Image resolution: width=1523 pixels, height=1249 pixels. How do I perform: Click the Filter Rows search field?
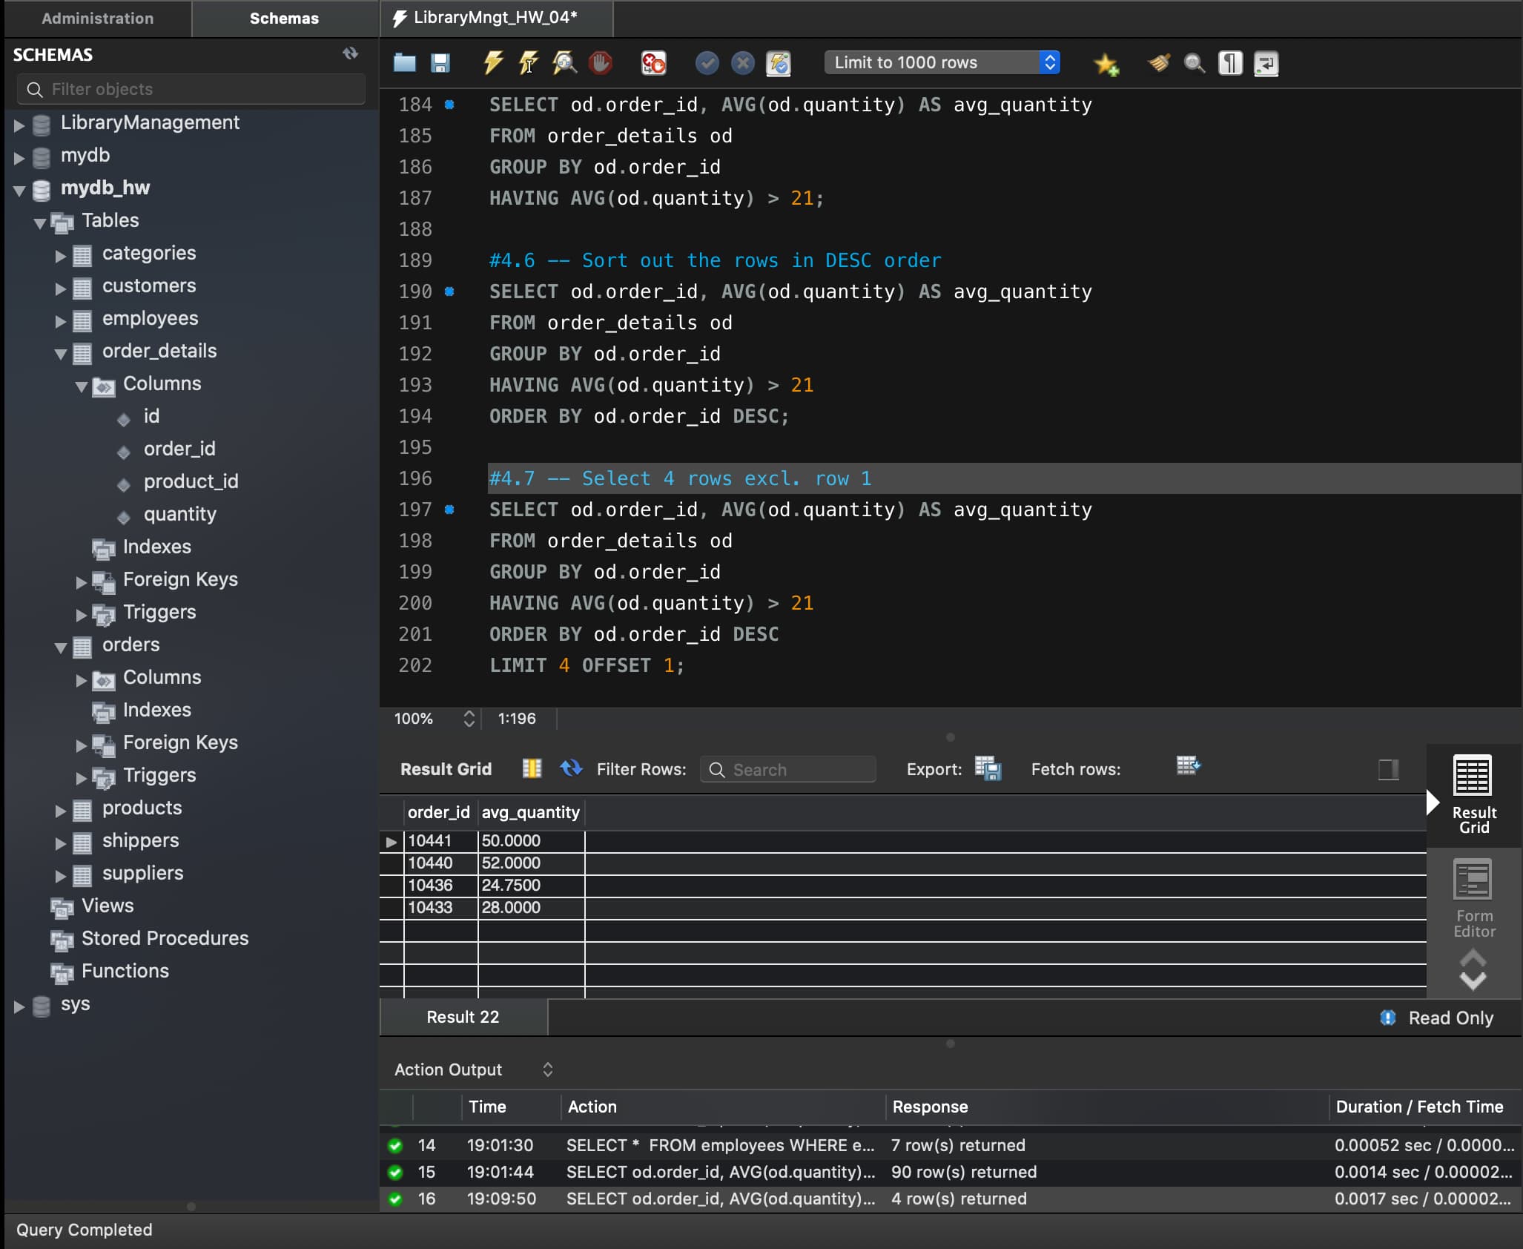tap(789, 770)
